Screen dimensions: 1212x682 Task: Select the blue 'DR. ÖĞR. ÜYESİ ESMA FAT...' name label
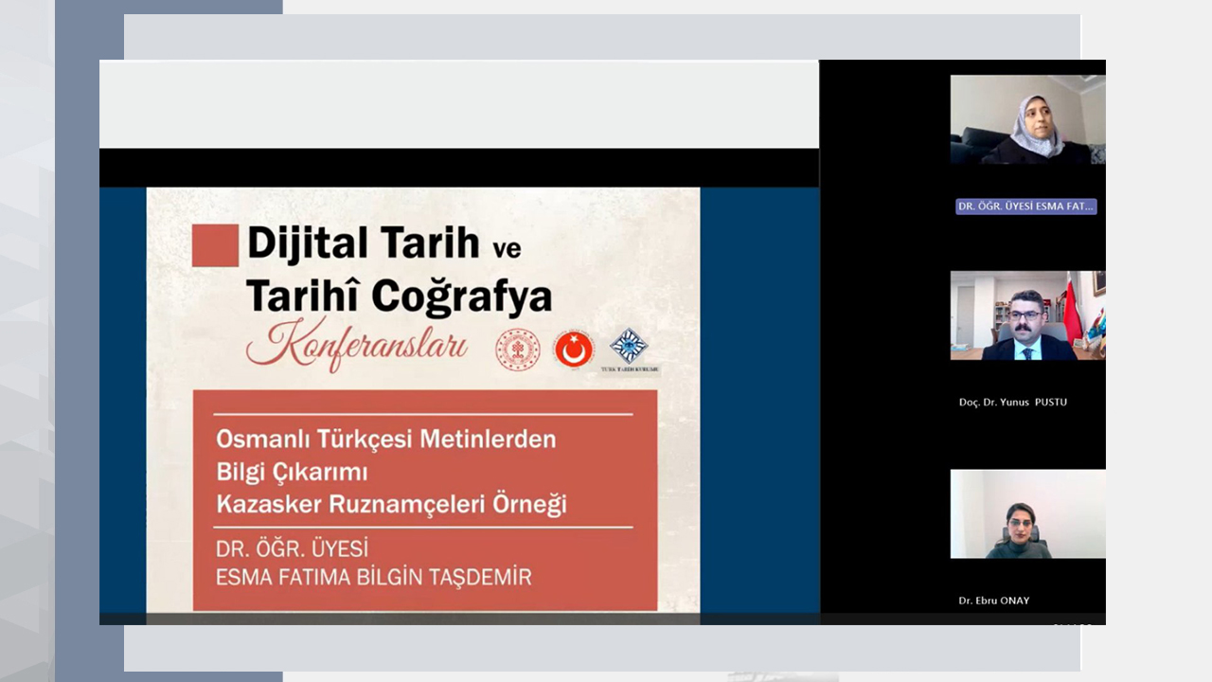pyautogui.click(x=1025, y=206)
